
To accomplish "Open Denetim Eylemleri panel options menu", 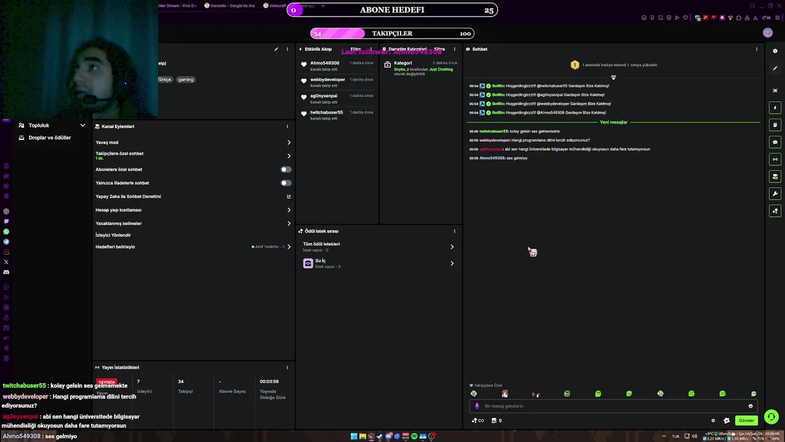I will point(454,49).
